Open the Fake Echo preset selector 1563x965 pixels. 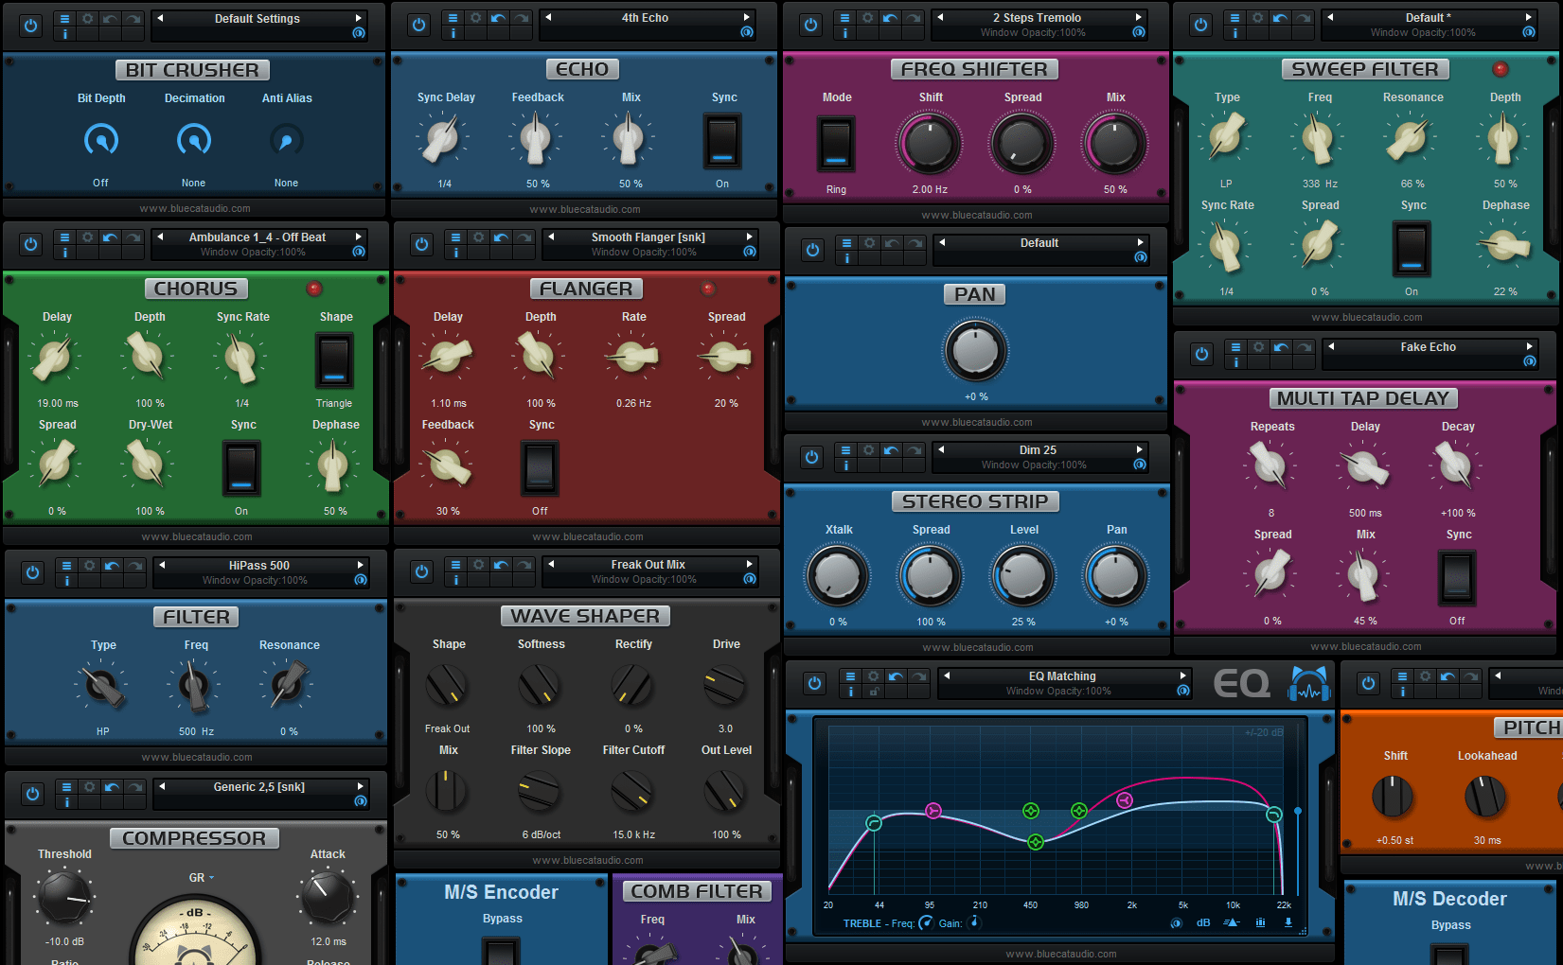(1430, 346)
